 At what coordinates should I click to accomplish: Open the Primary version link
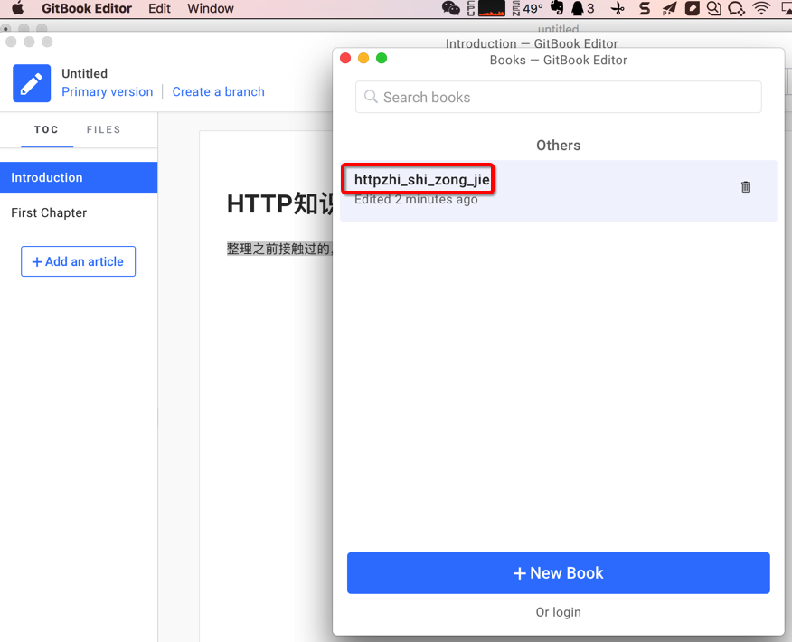coord(107,92)
